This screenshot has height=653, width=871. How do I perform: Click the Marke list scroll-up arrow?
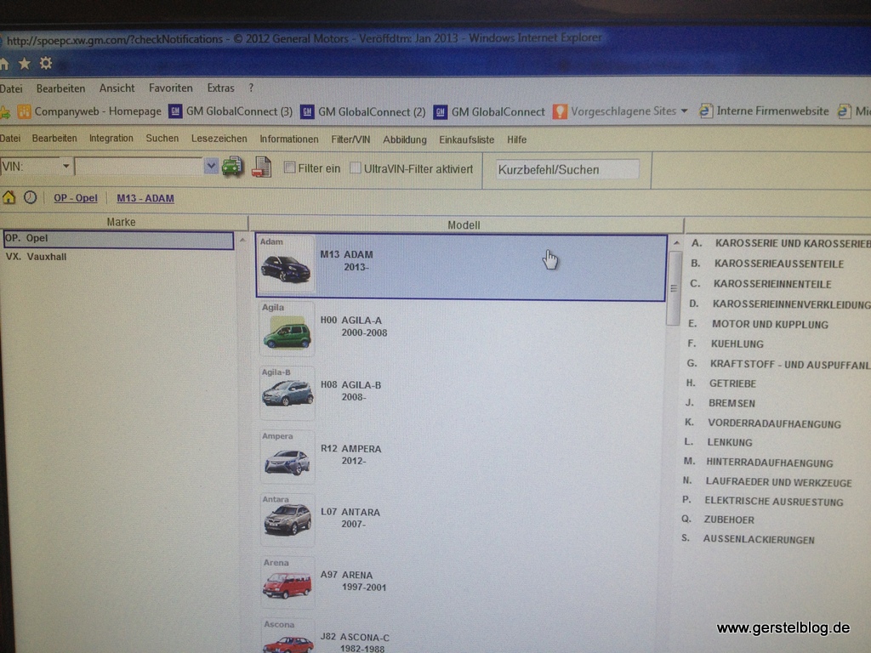[x=242, y=240]
